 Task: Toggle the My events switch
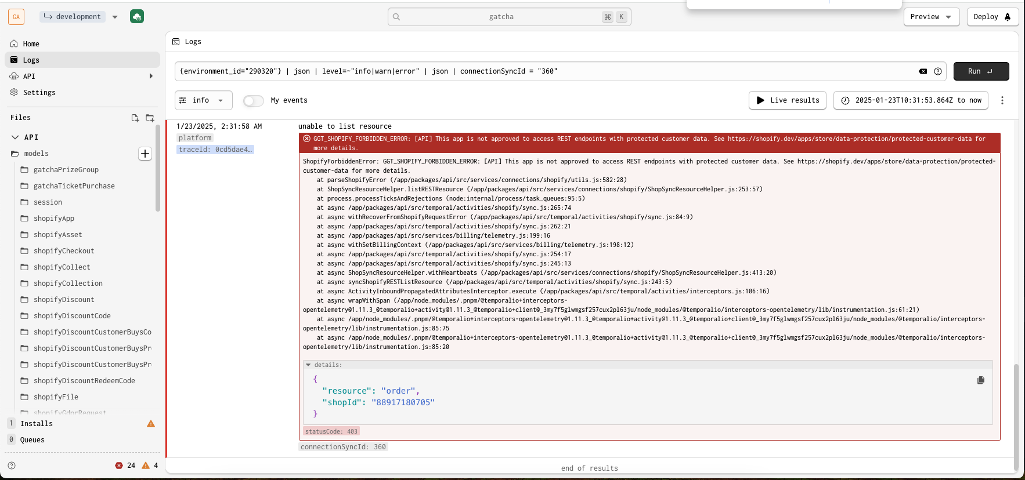click(253, 101)
